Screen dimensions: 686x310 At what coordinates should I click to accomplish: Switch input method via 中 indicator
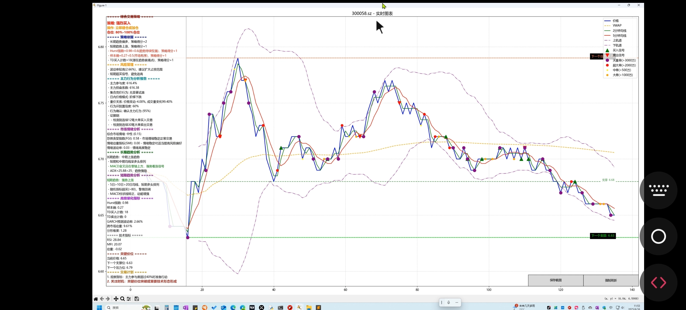click(611, 308)
